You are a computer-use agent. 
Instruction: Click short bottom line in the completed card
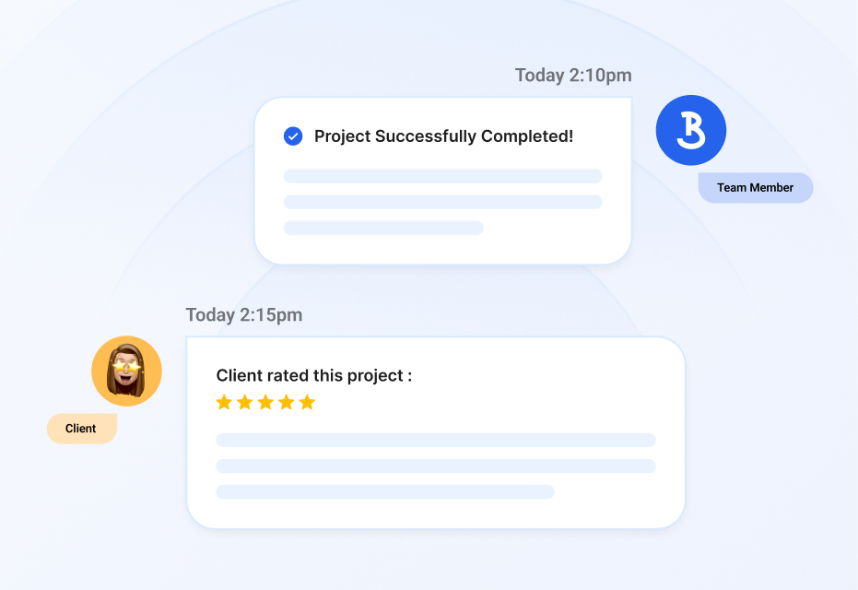click(x=383, y=228)
